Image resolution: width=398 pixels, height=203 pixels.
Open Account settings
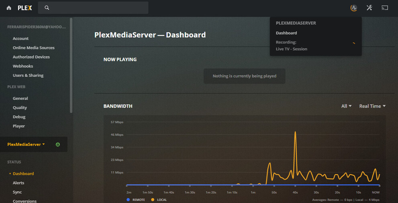click(x=20, y=39)
